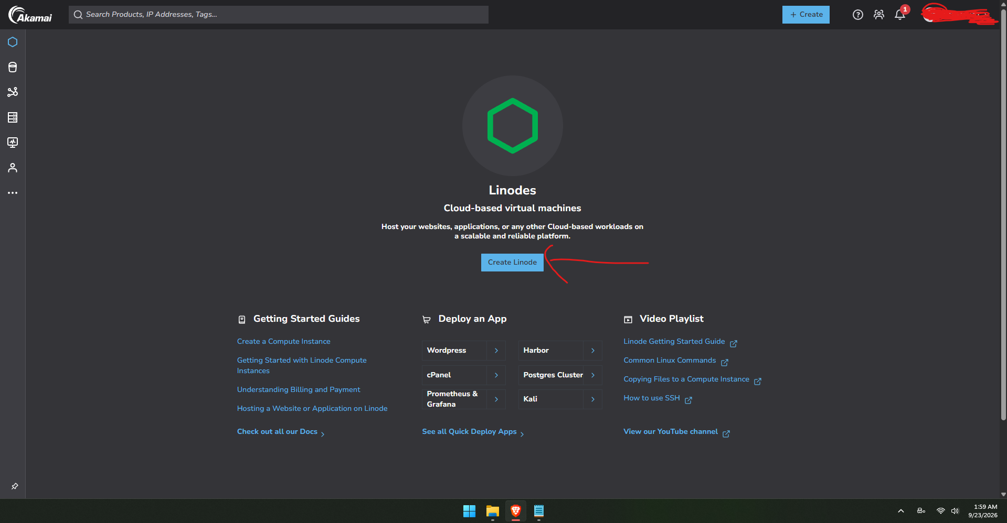Open the Databases cylinder sidebar icon

(13, 67)
